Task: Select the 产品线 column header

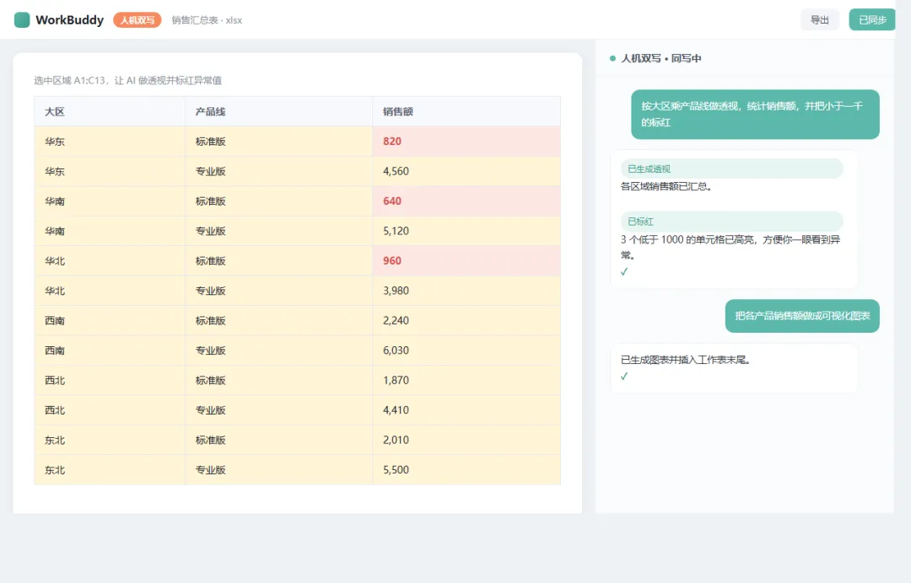Action: [279, 111]
